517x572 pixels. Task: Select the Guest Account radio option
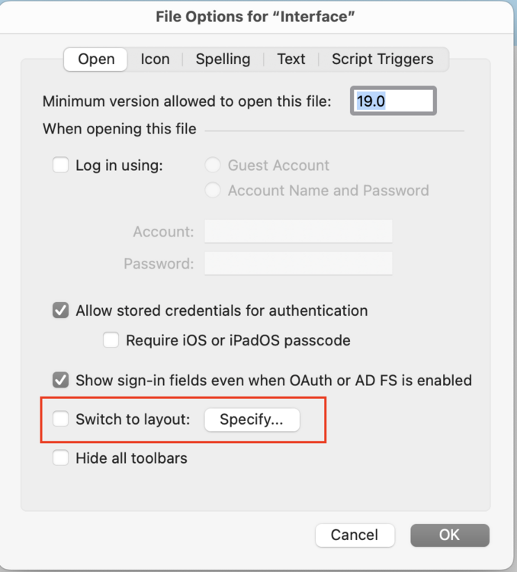point(214,165)
